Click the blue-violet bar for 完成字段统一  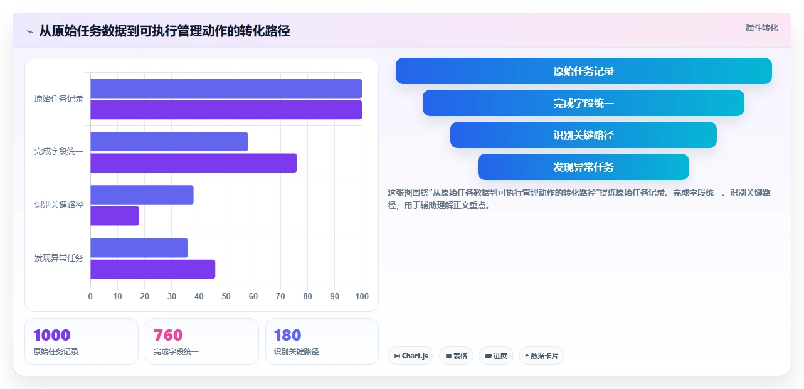click(x=169, y=142)
